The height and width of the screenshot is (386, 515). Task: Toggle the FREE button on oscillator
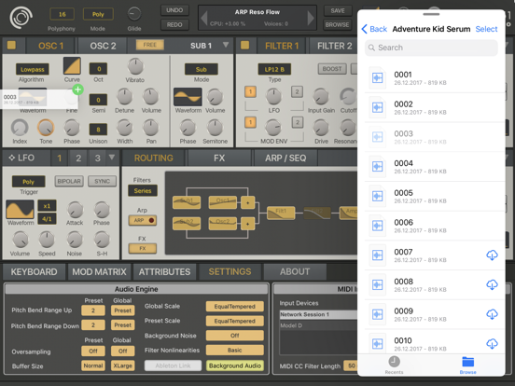click(x=150, y=45)
